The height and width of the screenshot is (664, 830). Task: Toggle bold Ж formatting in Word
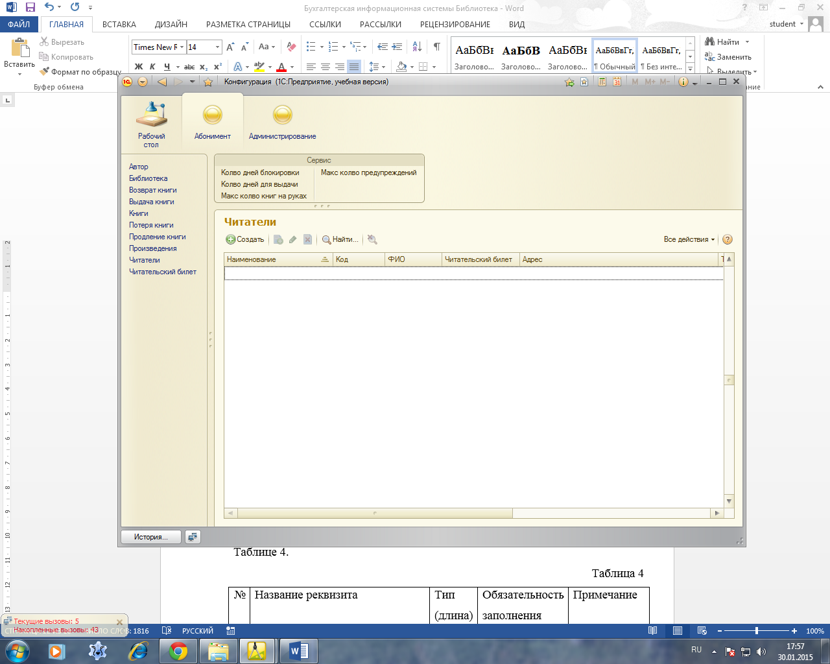pyautogui.click(x=139, y=67)
